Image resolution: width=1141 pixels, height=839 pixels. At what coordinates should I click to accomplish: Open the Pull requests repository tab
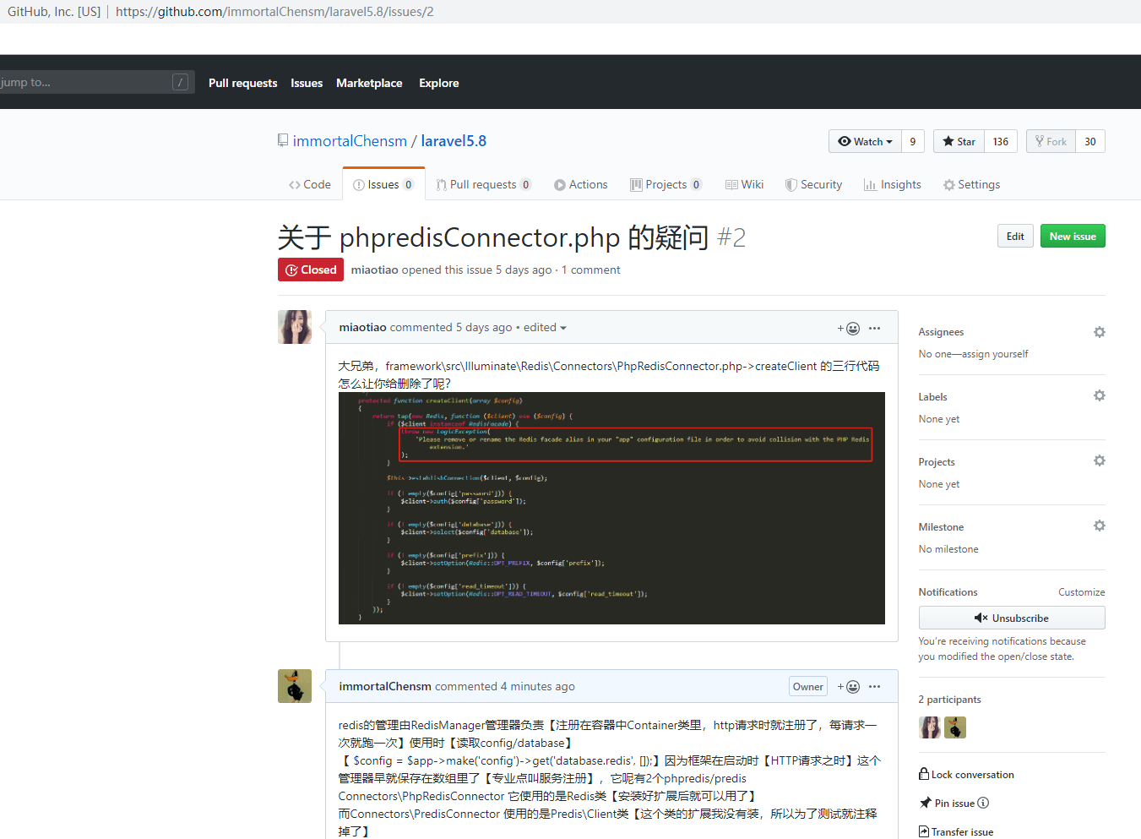point(484,184)
